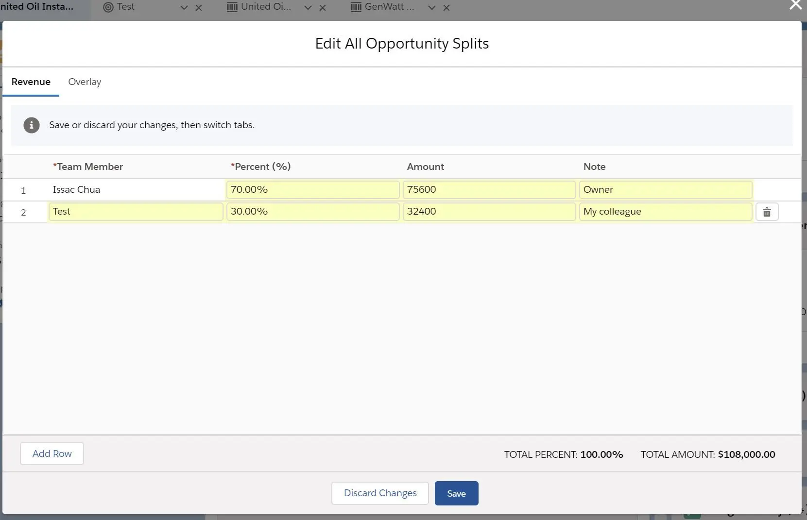Click the Test tab target icon
Image resolution: width=807 pixels, height=520 pixels.
(x=108, y=7)
